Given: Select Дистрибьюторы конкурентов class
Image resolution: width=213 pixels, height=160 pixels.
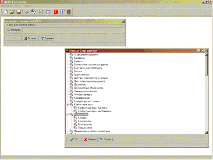Looking at the screenshot, I should pyautogui.click(x=89, y=81).
